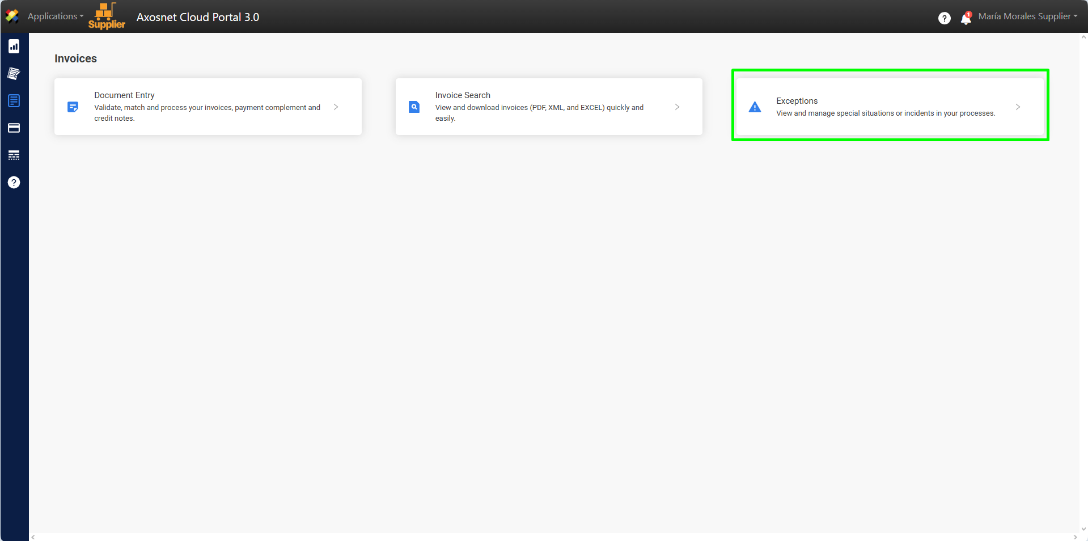Click the dotted table rows sidebar icon
The image size is (1088, 541).
click(14, 155)
